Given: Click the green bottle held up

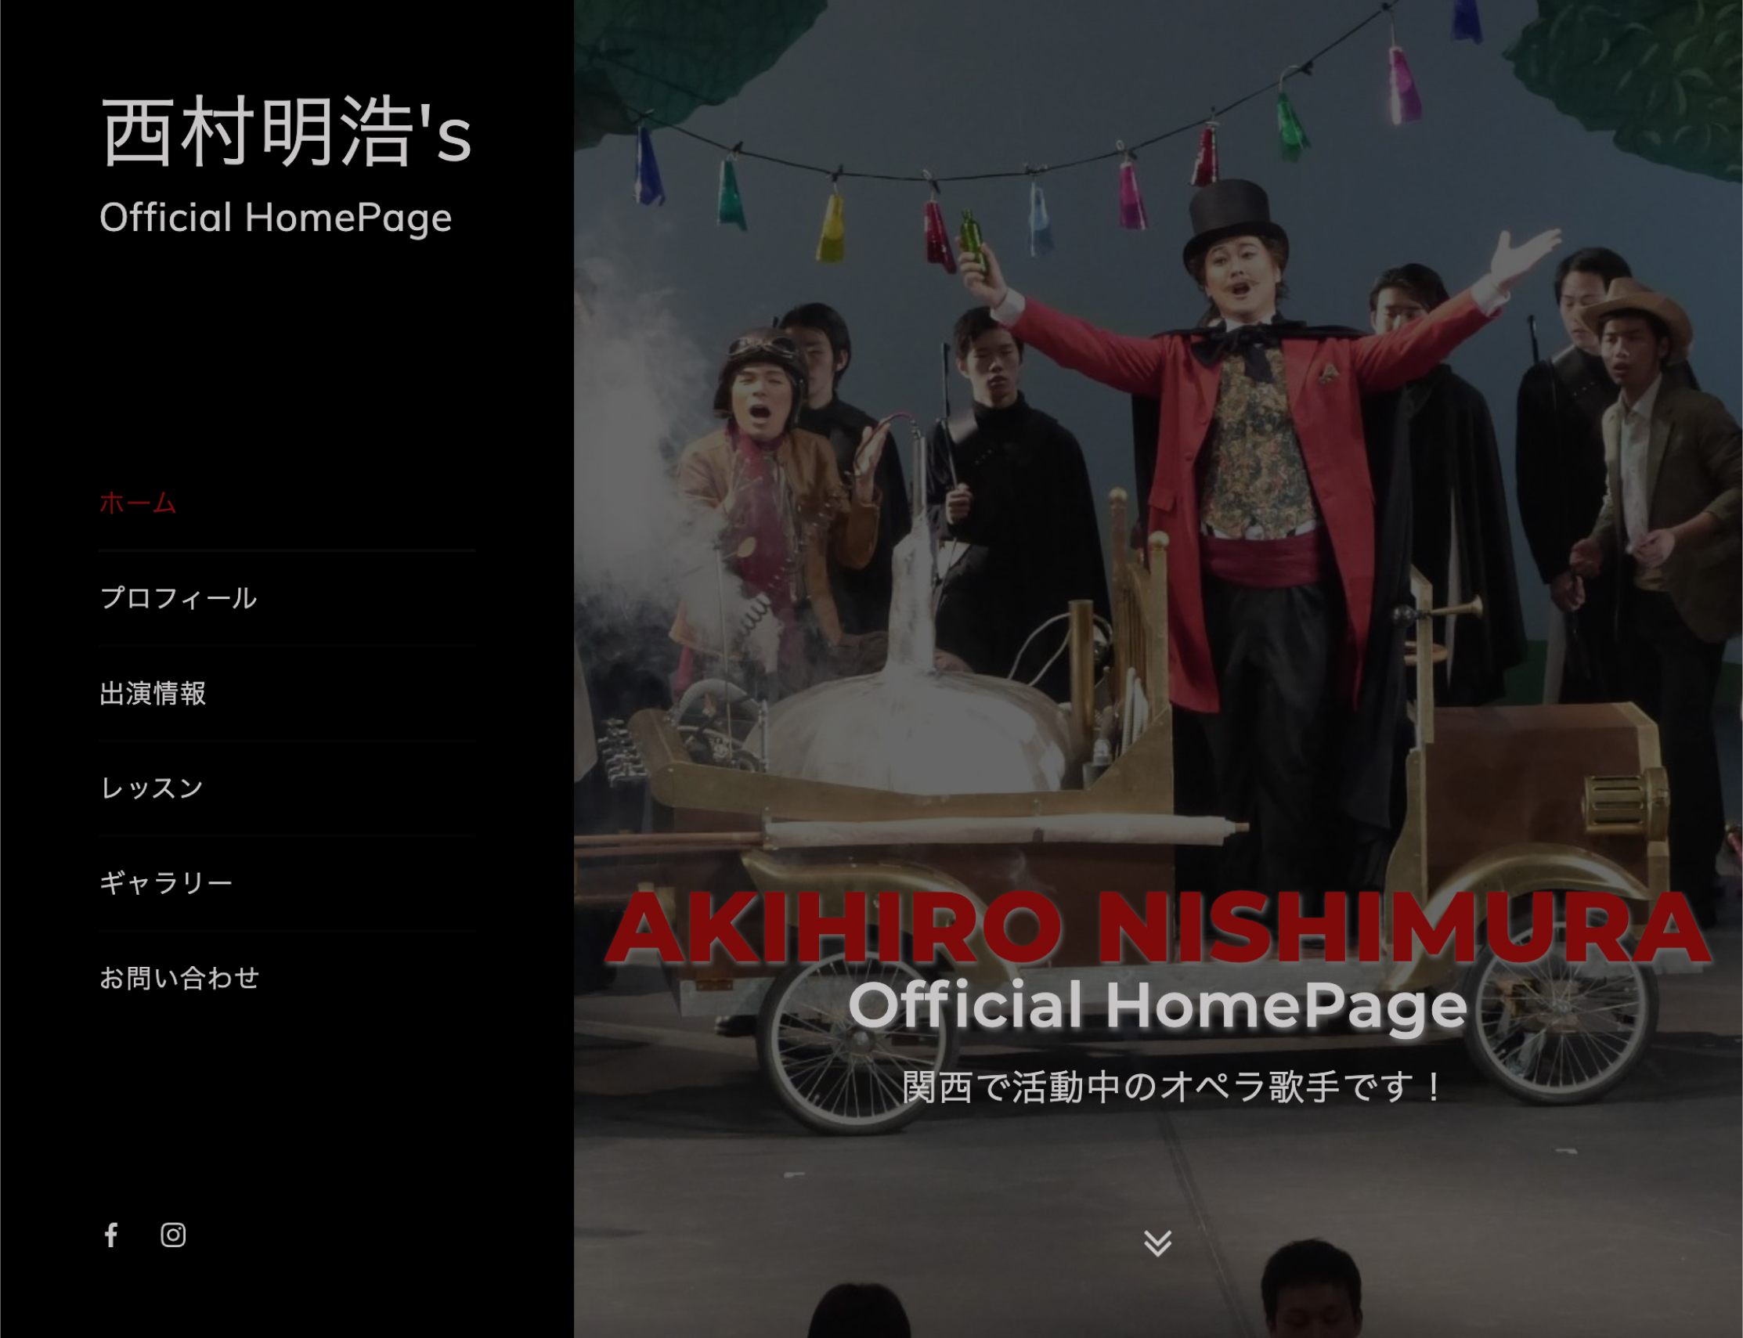Looking at the screenshot, I should coord(972,239).
